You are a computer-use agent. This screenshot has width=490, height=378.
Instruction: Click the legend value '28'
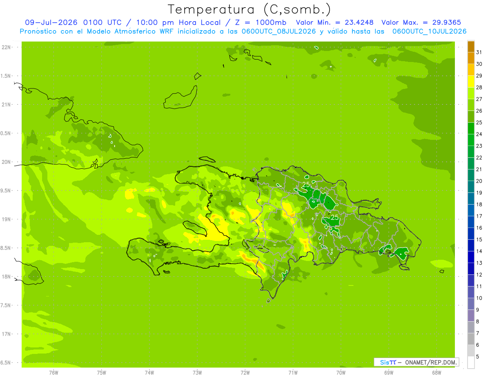[x=479, y=87]
